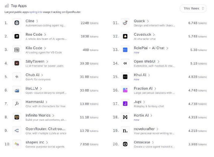Click the chevron next to Caveduck

point(154,35)
